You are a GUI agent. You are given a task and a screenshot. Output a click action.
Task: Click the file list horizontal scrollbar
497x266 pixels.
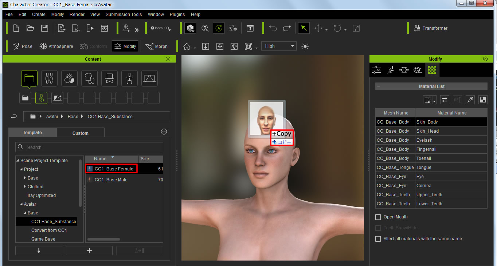pyautogui.click(x=103, y=239)
